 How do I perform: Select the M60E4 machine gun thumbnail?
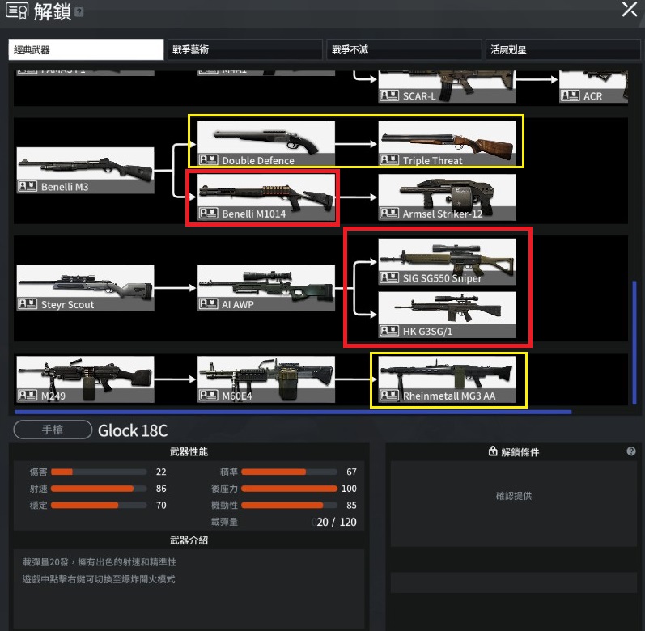[x=266, y=379]
